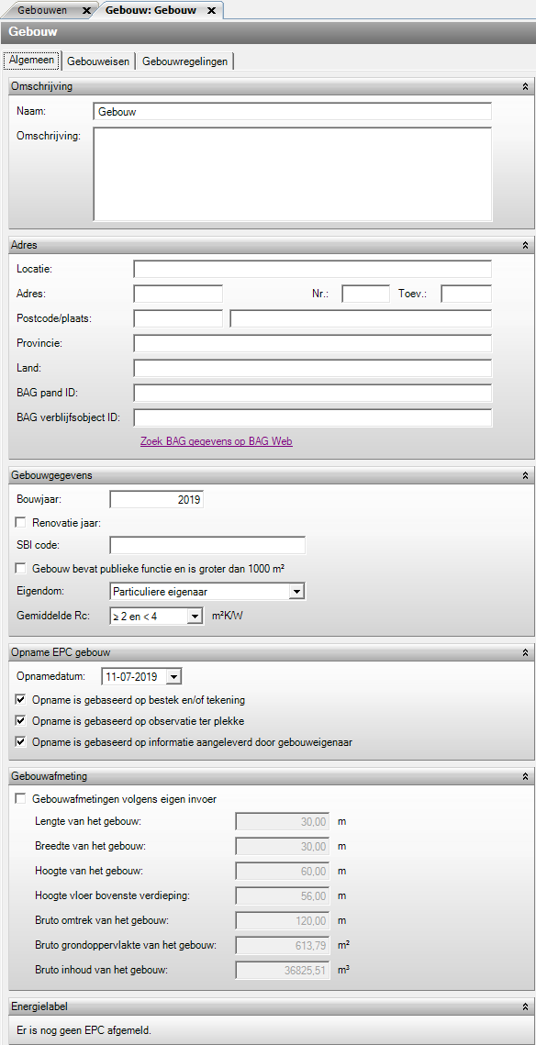Check the publieke functie groter dan 1000 m² box
Viewport: 536px width, 1045px height.
21,569
